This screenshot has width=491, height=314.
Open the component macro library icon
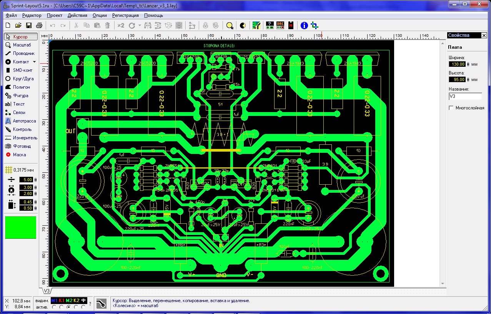pos(256,25)
